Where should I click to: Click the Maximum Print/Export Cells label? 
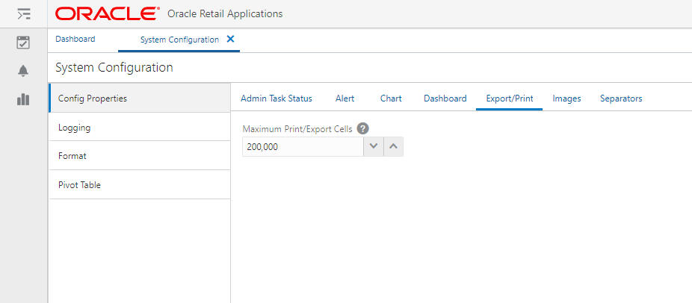coord(297,129)
